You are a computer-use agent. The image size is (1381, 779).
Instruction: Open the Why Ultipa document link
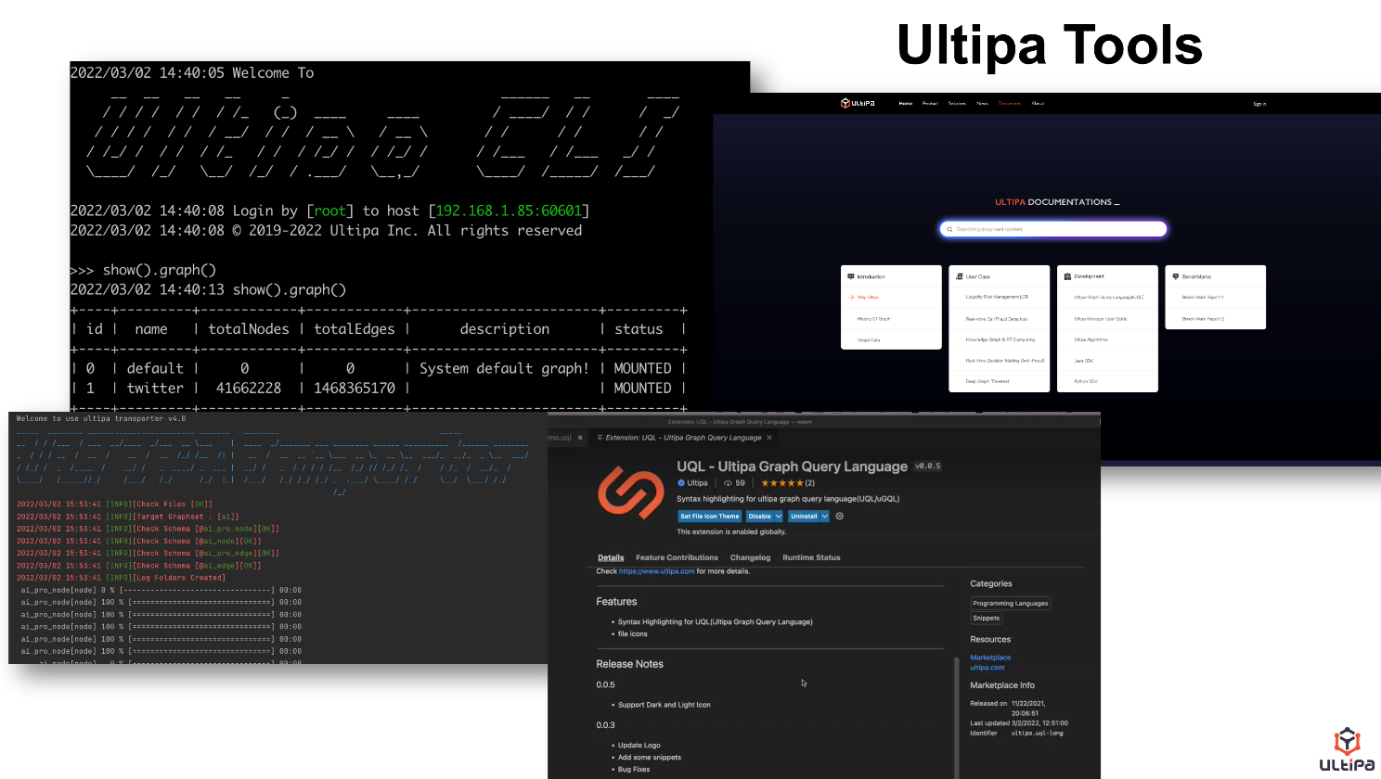(x=868, y=298)
